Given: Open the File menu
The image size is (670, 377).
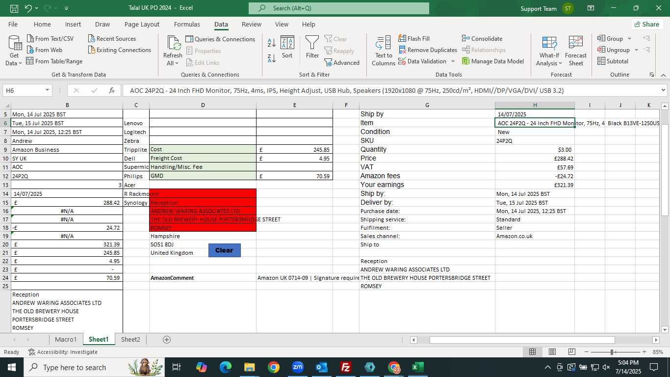Looking at the screenshot, I should coord(13,24).
